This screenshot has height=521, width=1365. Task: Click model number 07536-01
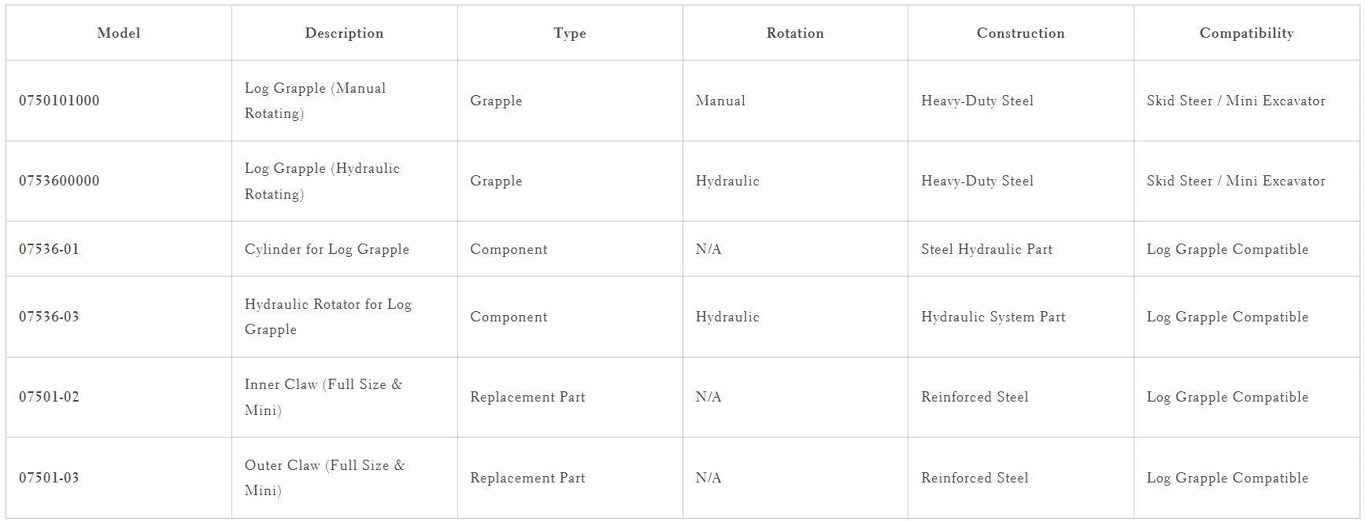click(x=49, y=249)
